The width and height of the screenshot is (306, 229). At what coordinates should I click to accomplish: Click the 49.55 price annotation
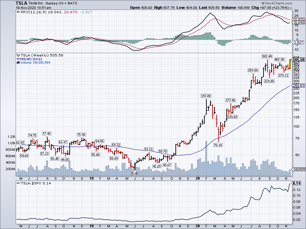coord(65,160)
